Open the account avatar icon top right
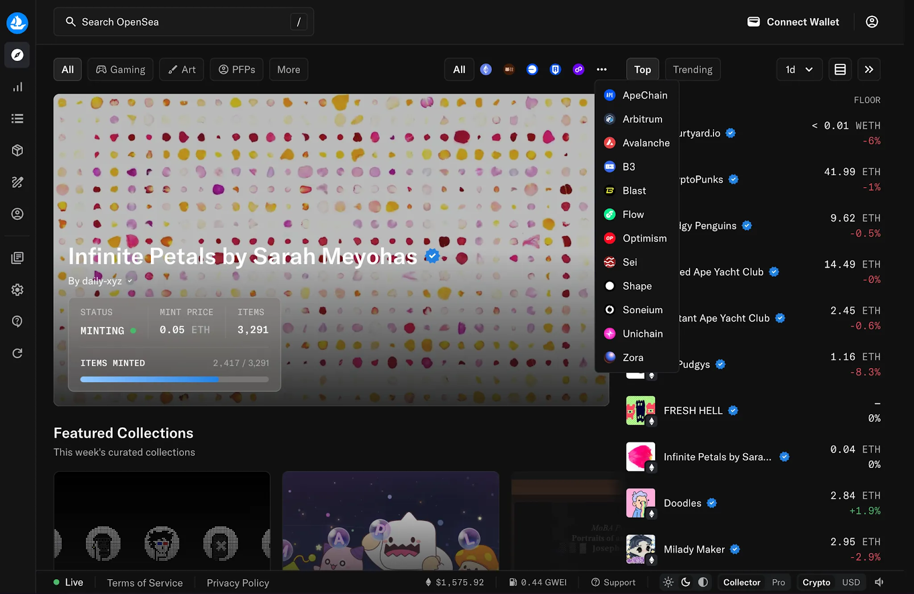The image size is (914, 594). click(872, 22)
